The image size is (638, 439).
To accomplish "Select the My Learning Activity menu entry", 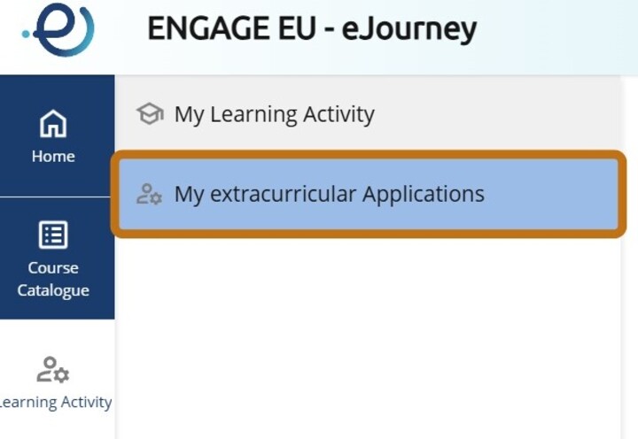I will (x=274, y=114).
